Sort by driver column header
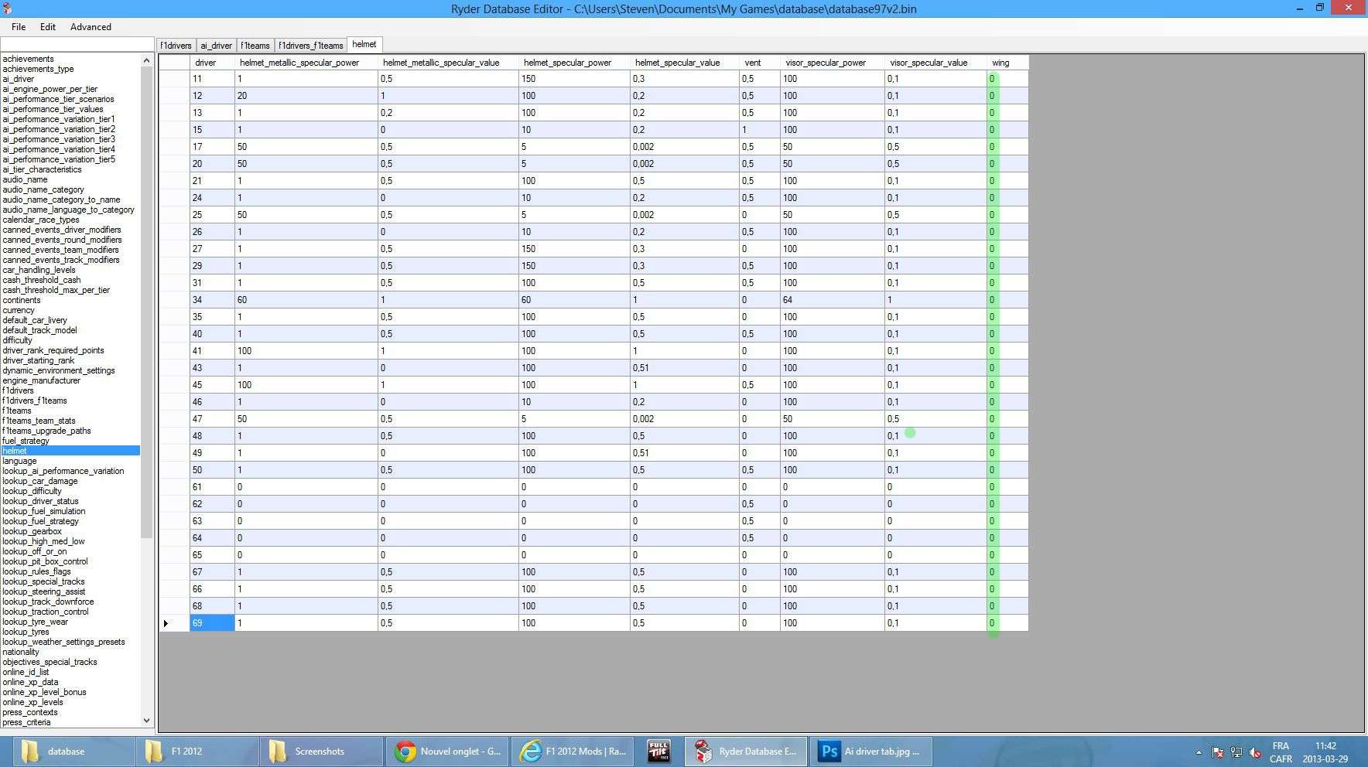The height and width of the screenshot is (767, 1368). coord(212,63)
